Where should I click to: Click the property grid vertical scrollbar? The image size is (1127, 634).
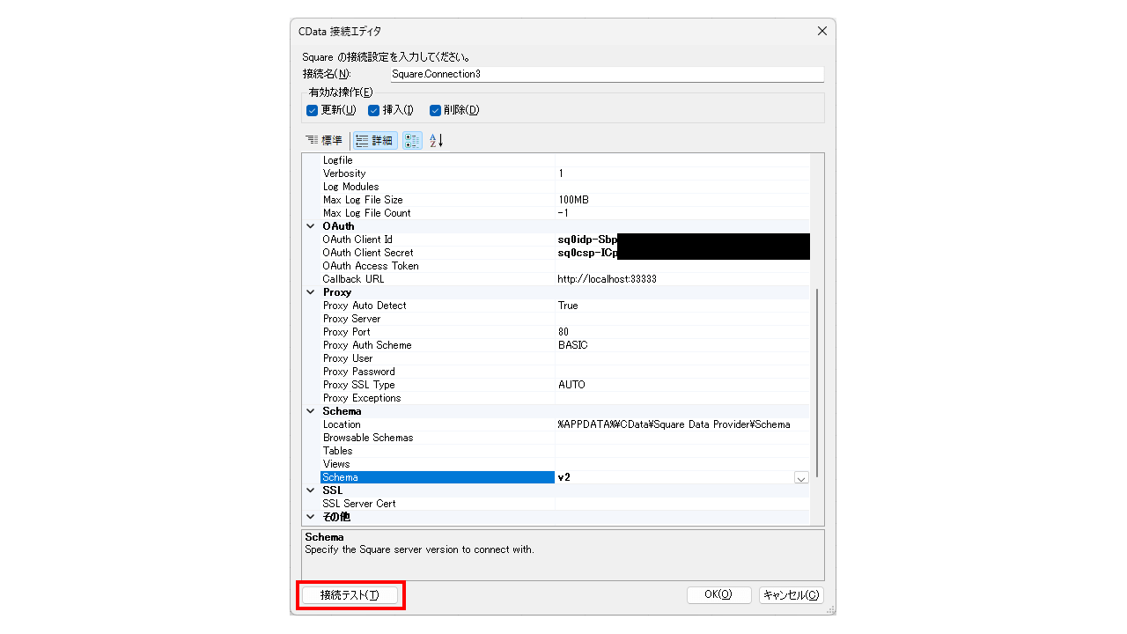click(x=817, y=381)
